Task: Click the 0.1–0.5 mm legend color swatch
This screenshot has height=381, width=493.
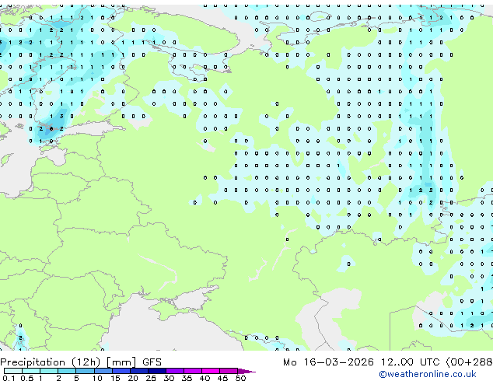Action: 13,371
